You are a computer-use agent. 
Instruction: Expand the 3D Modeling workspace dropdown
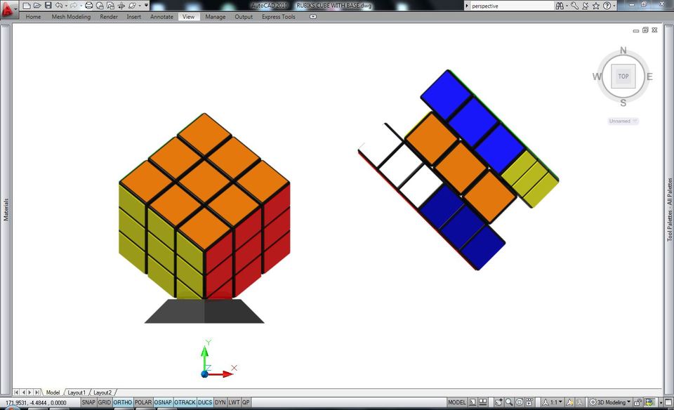point(628,402)
